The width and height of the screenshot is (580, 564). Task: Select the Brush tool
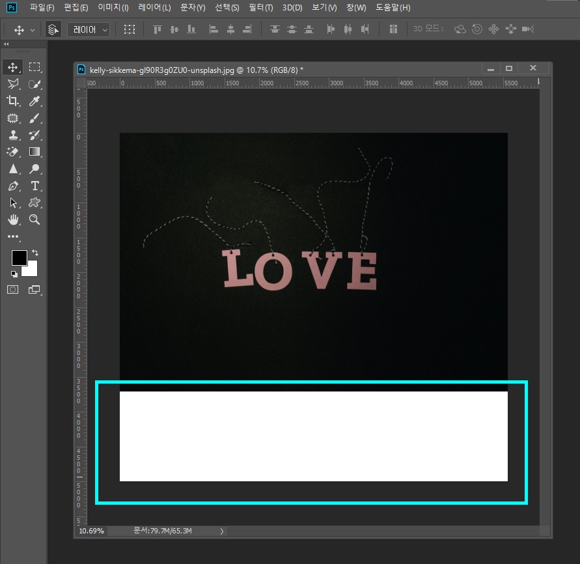(x=35, y=118)
